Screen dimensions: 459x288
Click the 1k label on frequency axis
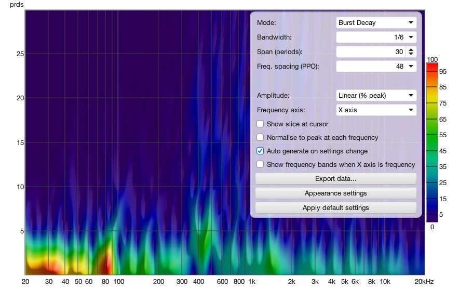(252, 282)
